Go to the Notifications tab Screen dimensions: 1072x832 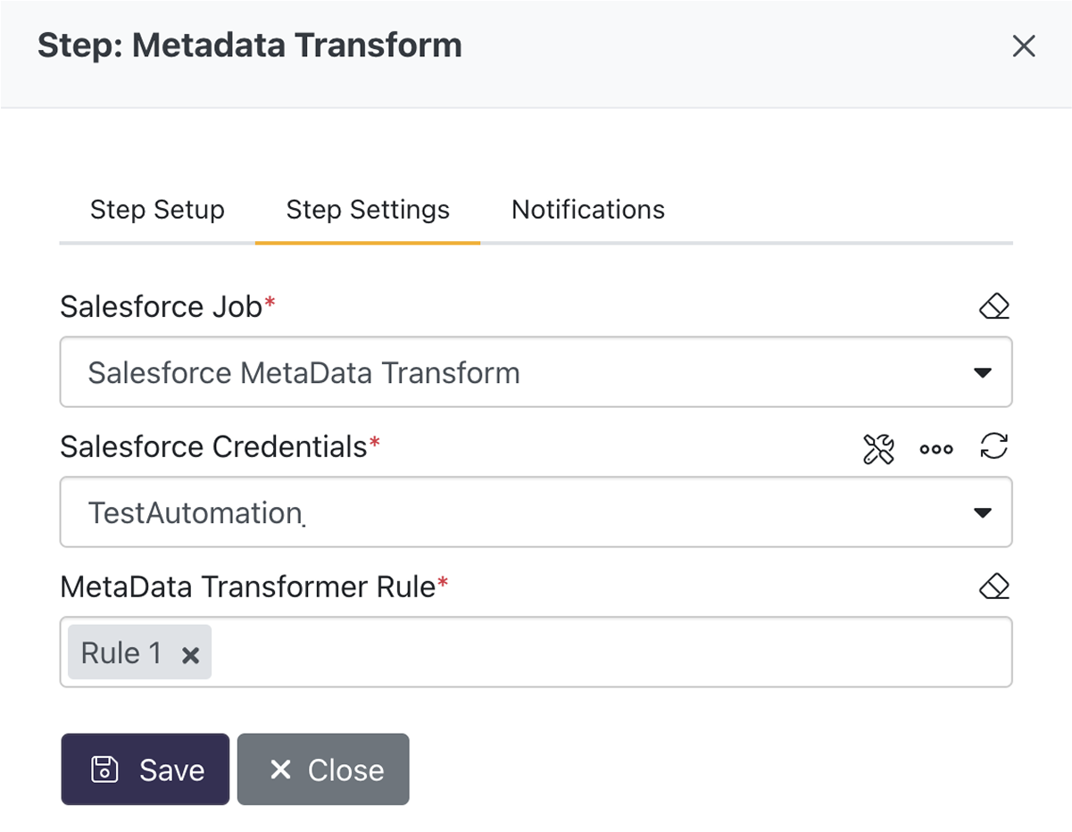(588, 210)
